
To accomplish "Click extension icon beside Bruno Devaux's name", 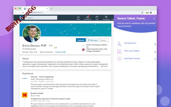I will coord(55,48).
